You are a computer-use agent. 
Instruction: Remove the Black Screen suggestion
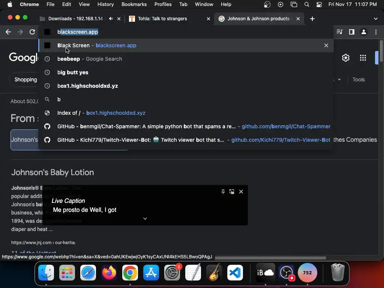click(x=326, y=45)
